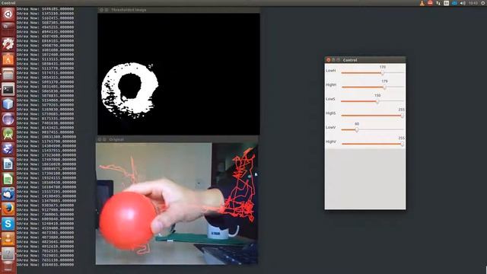Screen dimensions: 487x274
Task: Open volume indicator in top panel
Action: click(x=463, y=3)
